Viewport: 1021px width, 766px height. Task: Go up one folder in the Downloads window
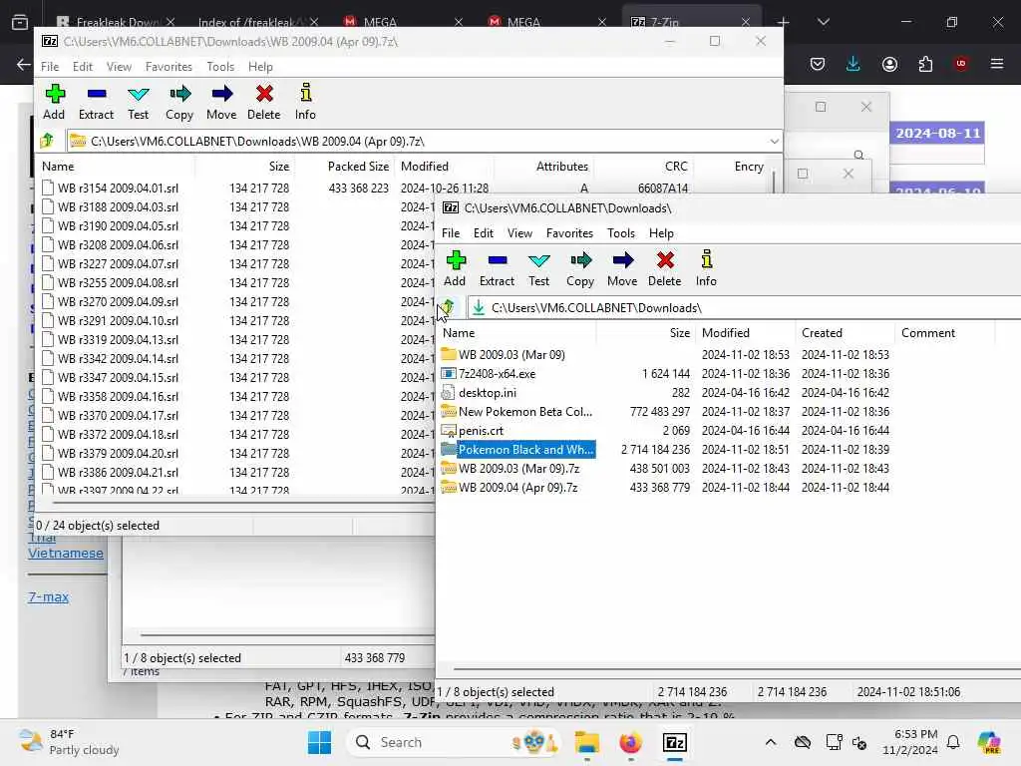tap(448, 307)
